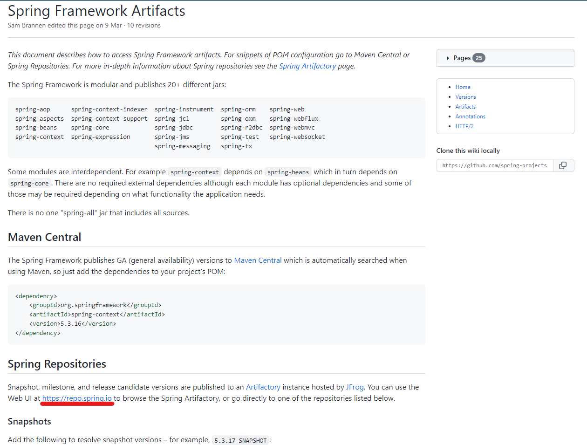This screenshot has height=445, width=587.
Task: Click the Spring Repositories heading
Action: (57, 364)
